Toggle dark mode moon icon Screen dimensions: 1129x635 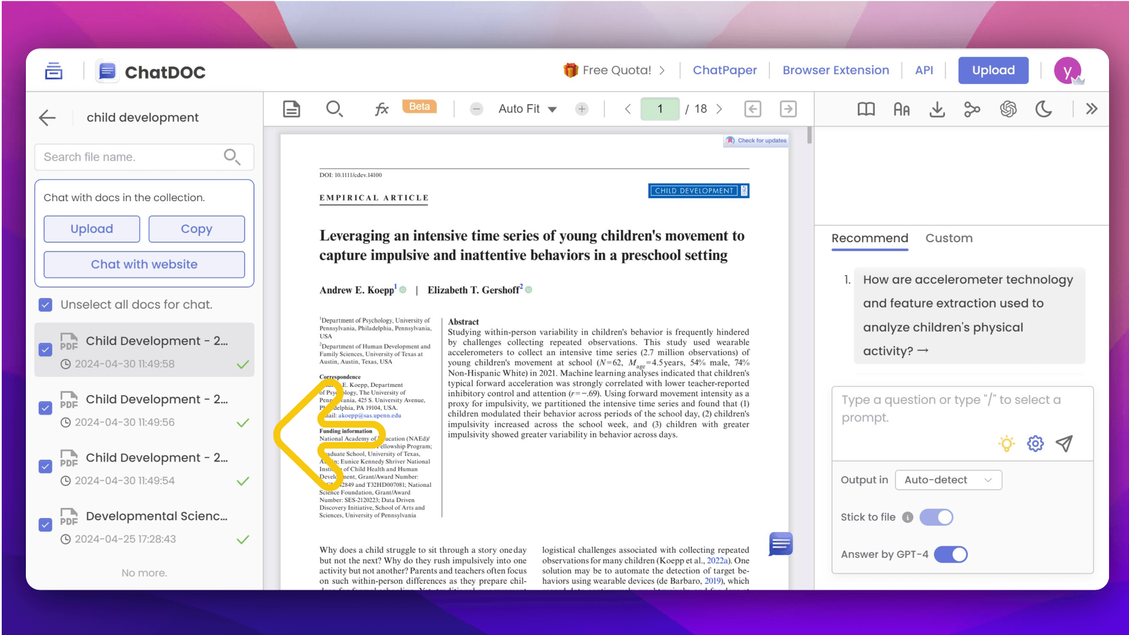1043,109
